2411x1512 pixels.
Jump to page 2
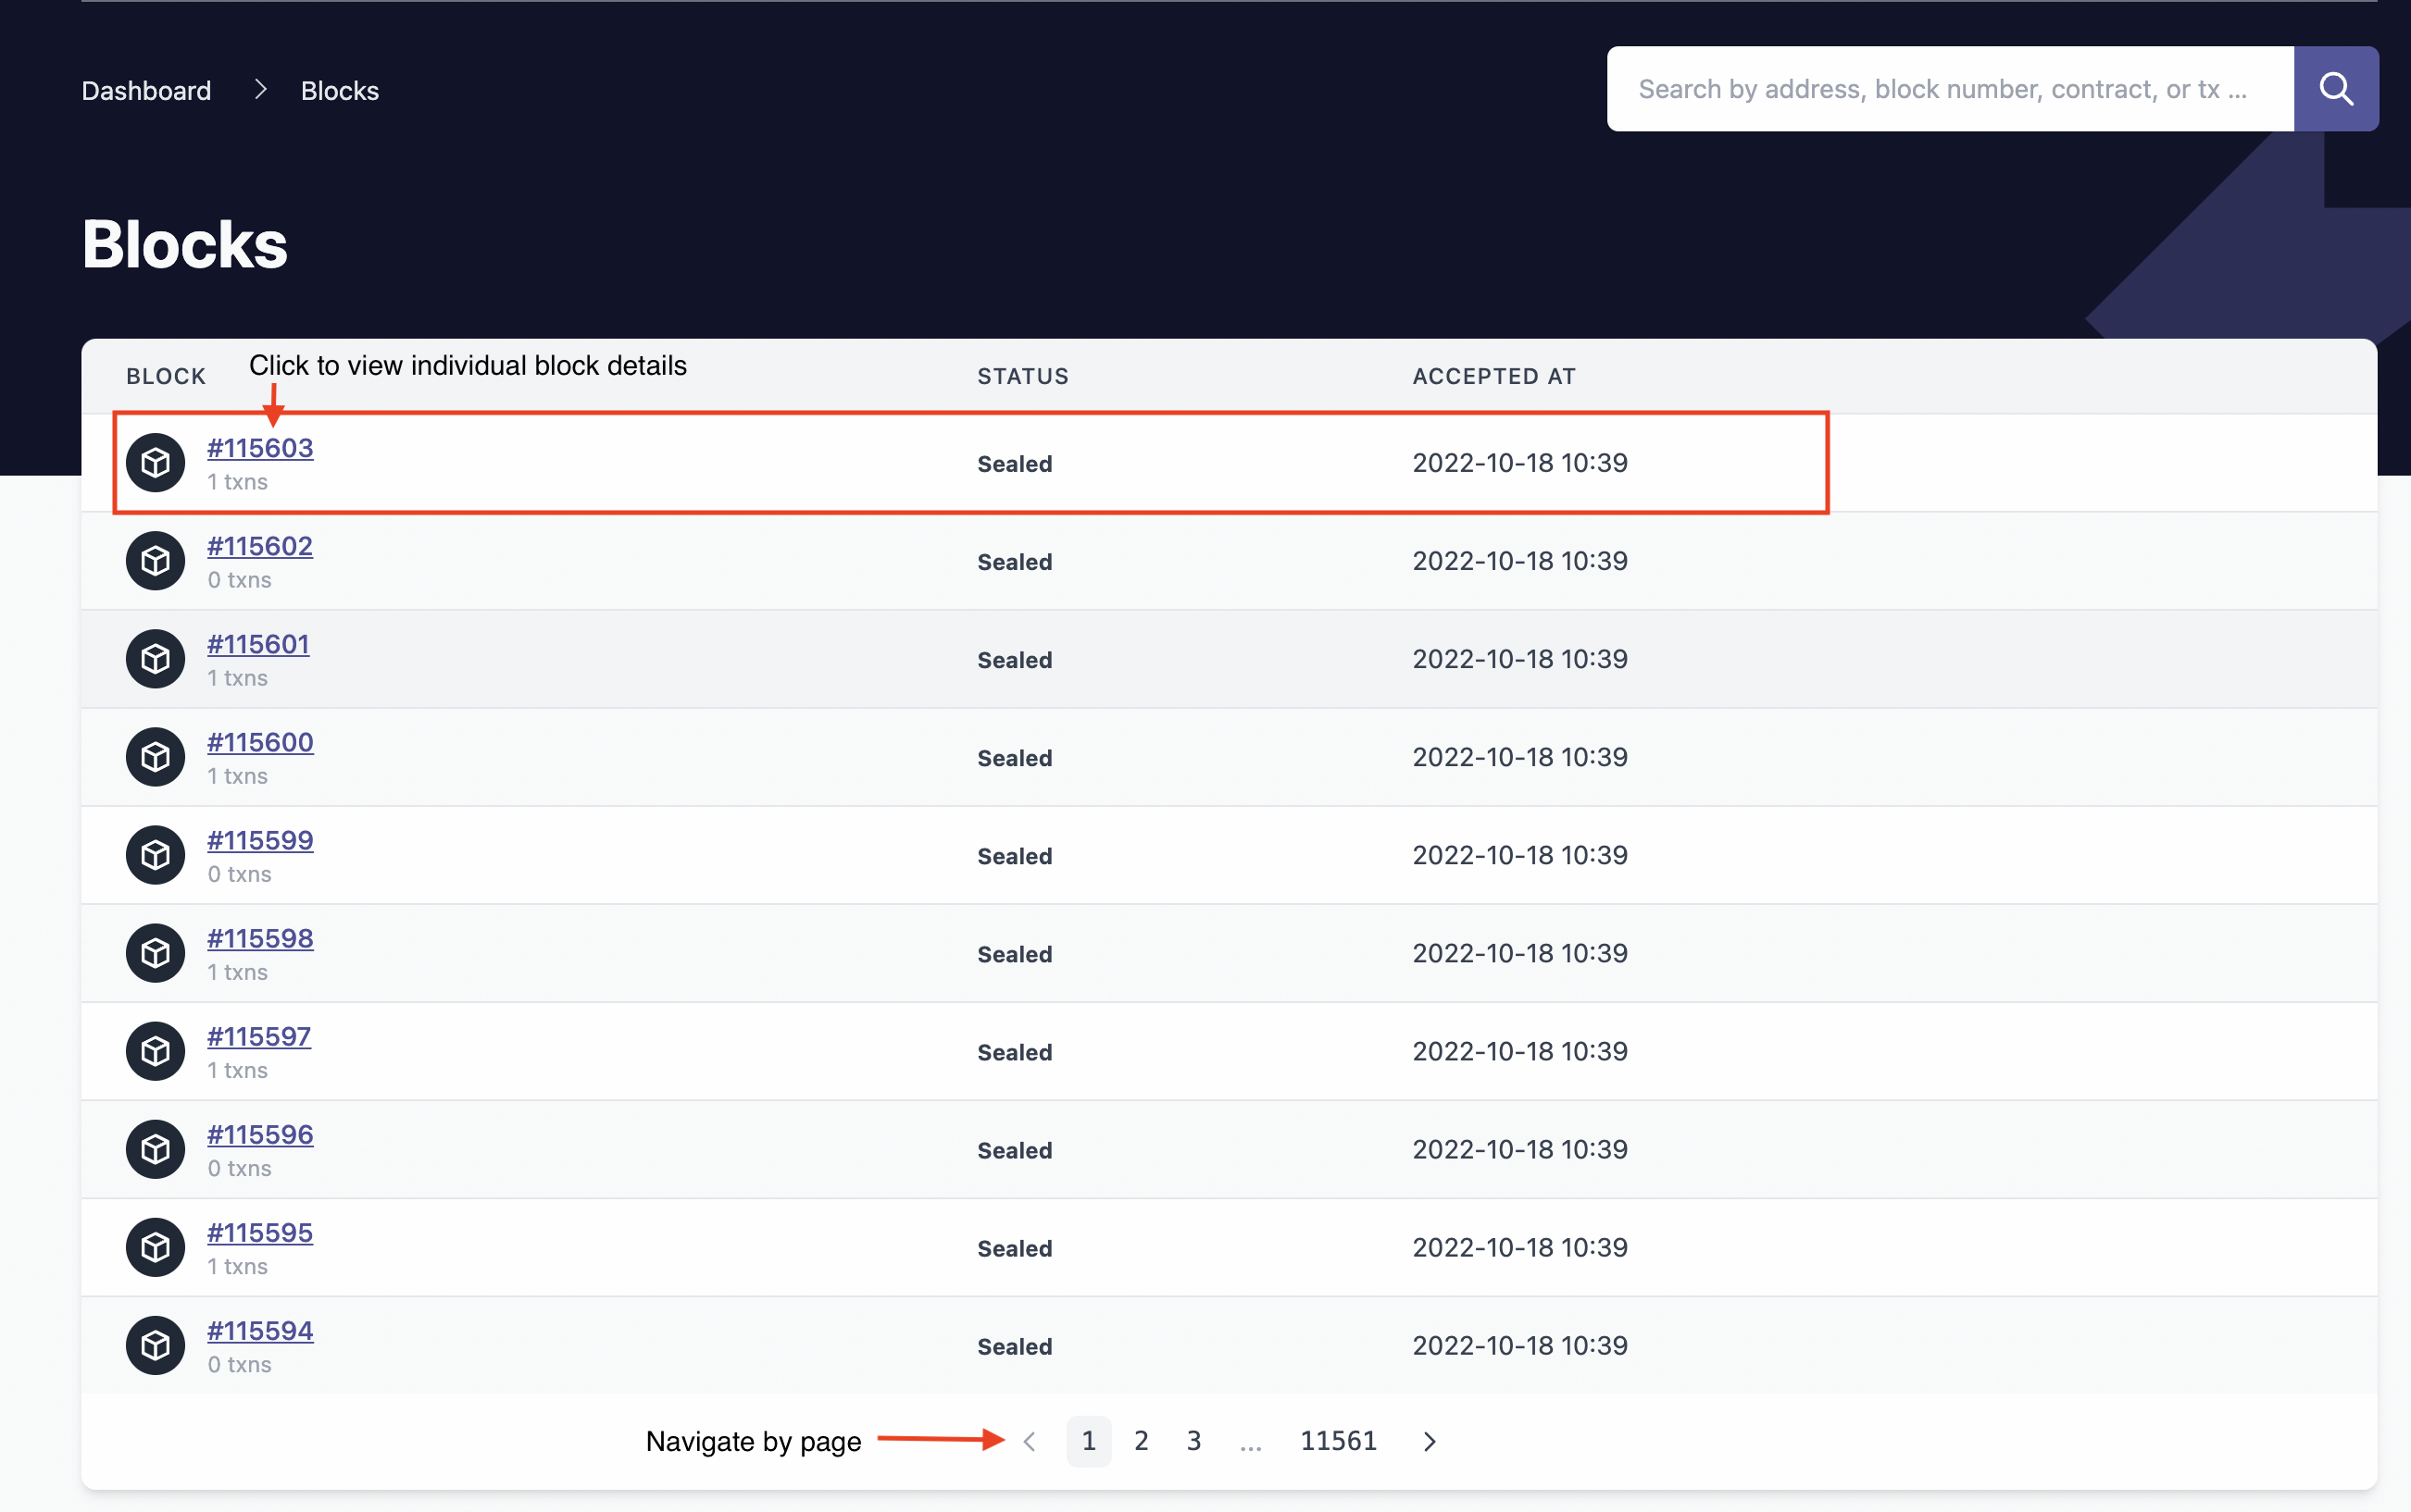1141,1441
